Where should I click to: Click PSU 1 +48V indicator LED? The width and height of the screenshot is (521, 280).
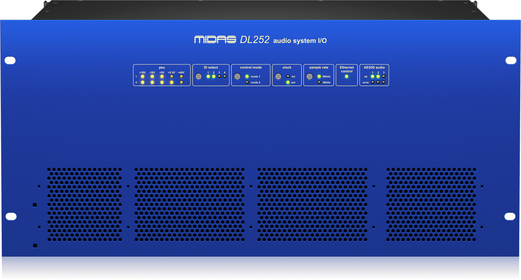(181, 76)
